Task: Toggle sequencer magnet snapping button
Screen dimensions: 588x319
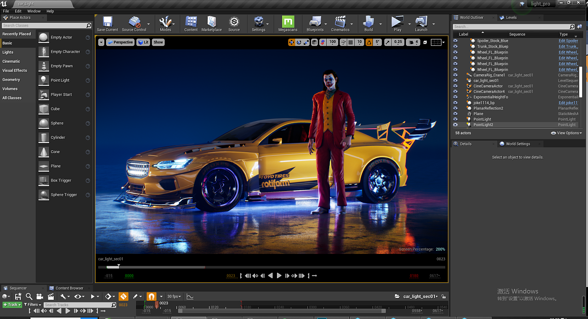Action: tap(152, 297)
